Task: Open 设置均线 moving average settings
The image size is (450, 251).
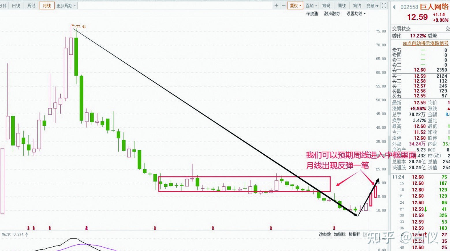Action: click(356, 14)
